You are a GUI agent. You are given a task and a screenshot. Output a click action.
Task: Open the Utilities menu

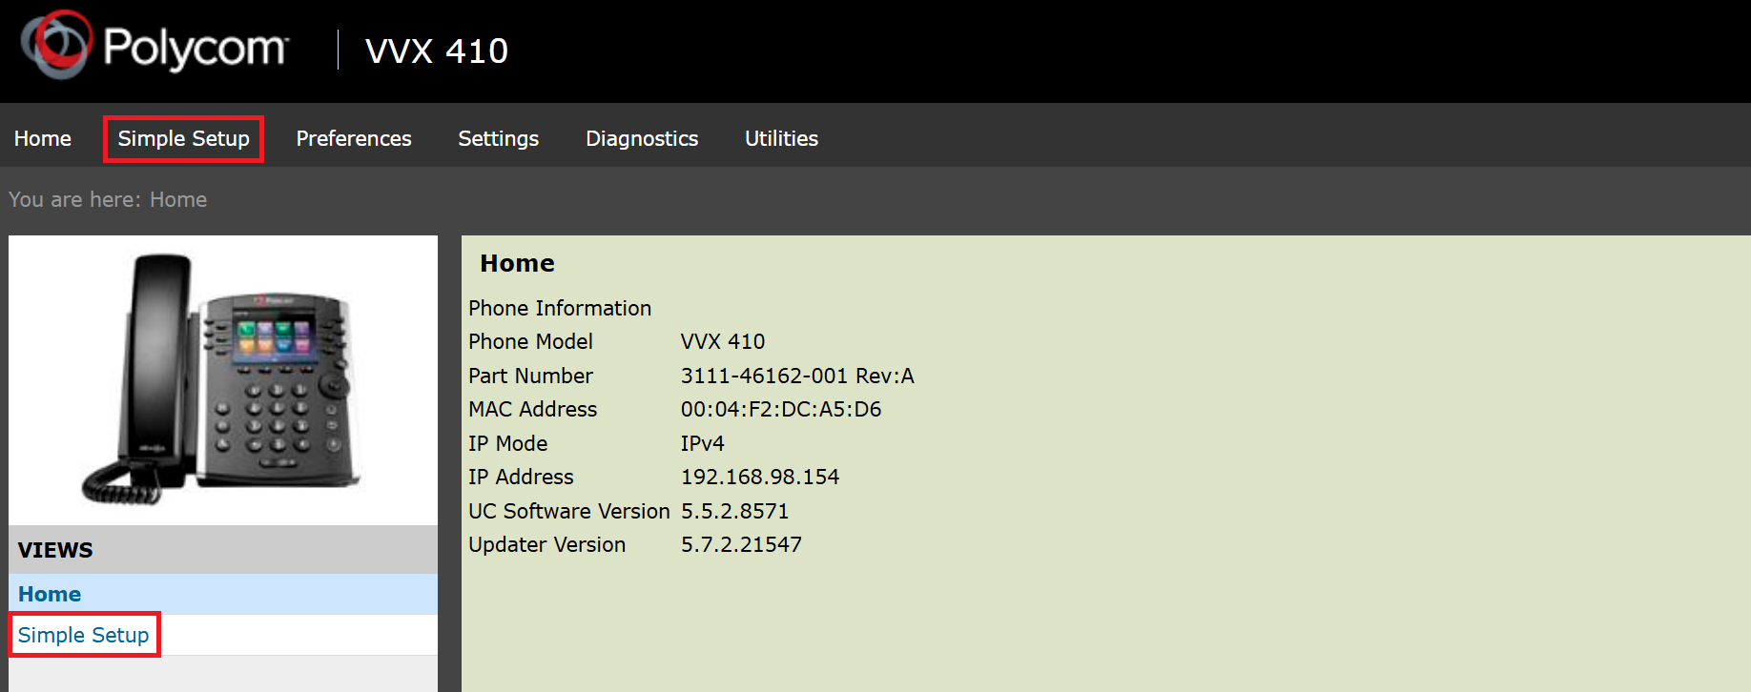(x=782, y=139)
